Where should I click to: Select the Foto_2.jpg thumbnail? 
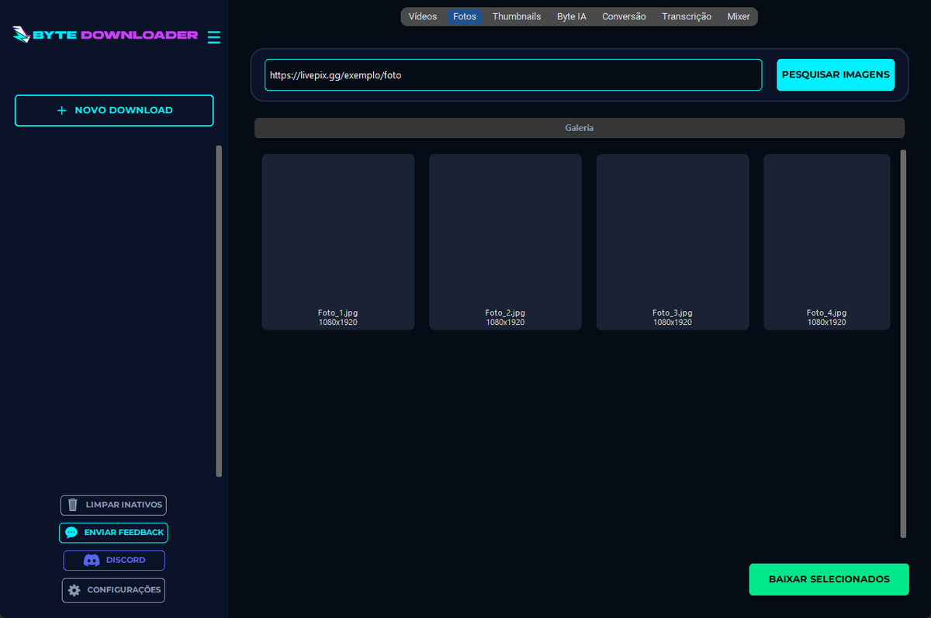[505, 242]
